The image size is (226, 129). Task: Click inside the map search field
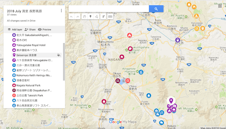109,9
